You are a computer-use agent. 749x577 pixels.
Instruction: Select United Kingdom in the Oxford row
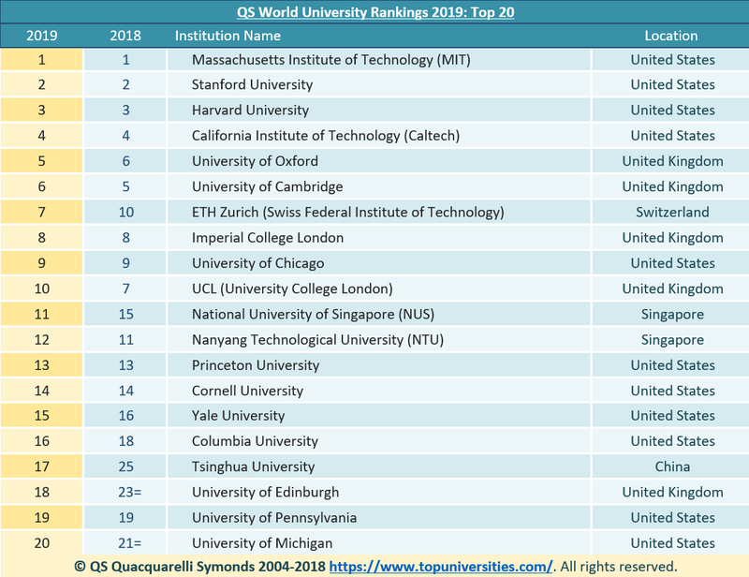[x=672, y=161]
